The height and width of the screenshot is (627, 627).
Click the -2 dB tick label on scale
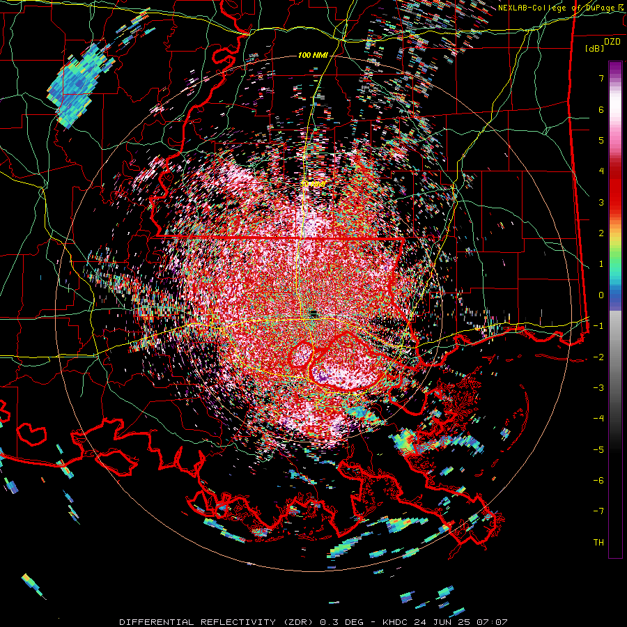pyautogui.click(x=598, y=357)
